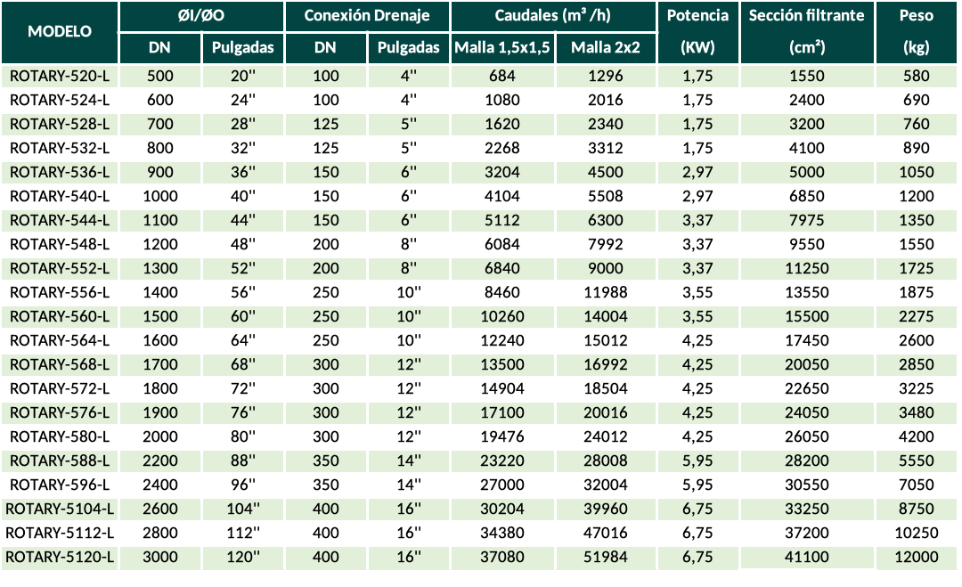Click the 104'' inches cell

tap(242, 509)
